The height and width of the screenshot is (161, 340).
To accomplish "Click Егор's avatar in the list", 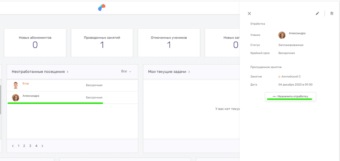I will point(15,85).
